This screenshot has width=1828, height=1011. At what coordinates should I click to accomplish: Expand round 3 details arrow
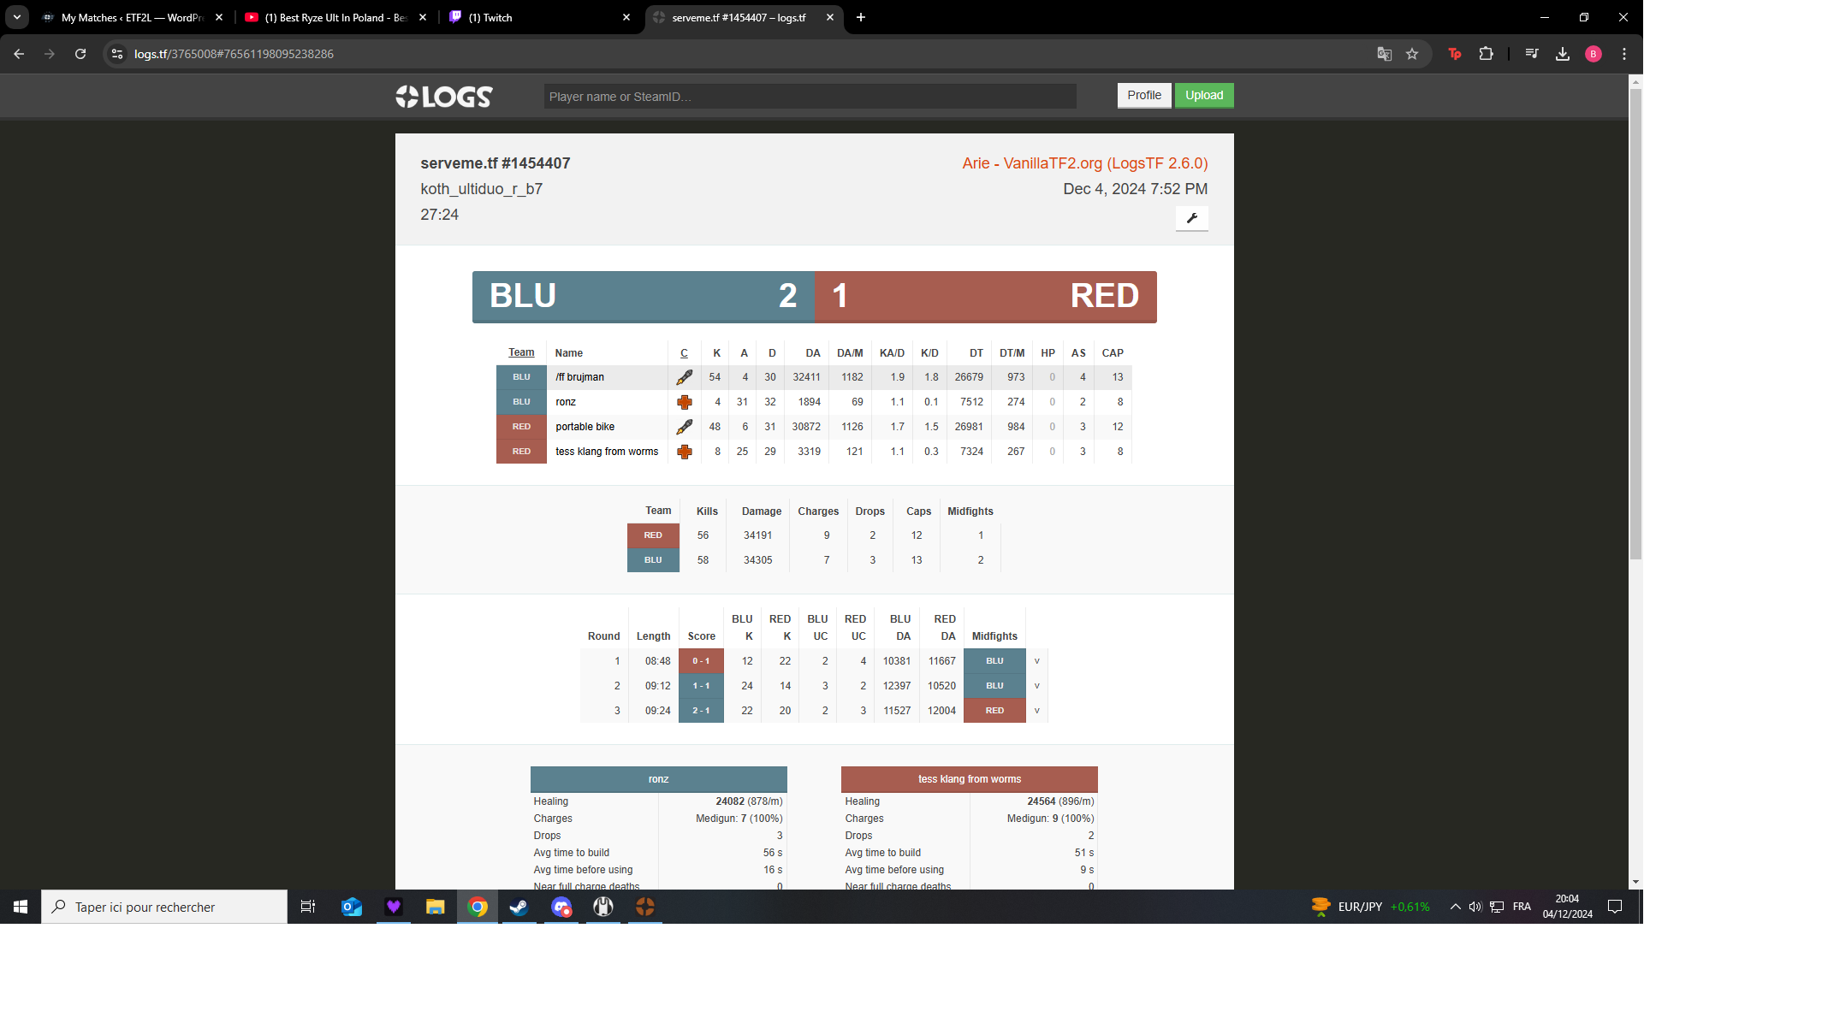(x=1036, y=711)
